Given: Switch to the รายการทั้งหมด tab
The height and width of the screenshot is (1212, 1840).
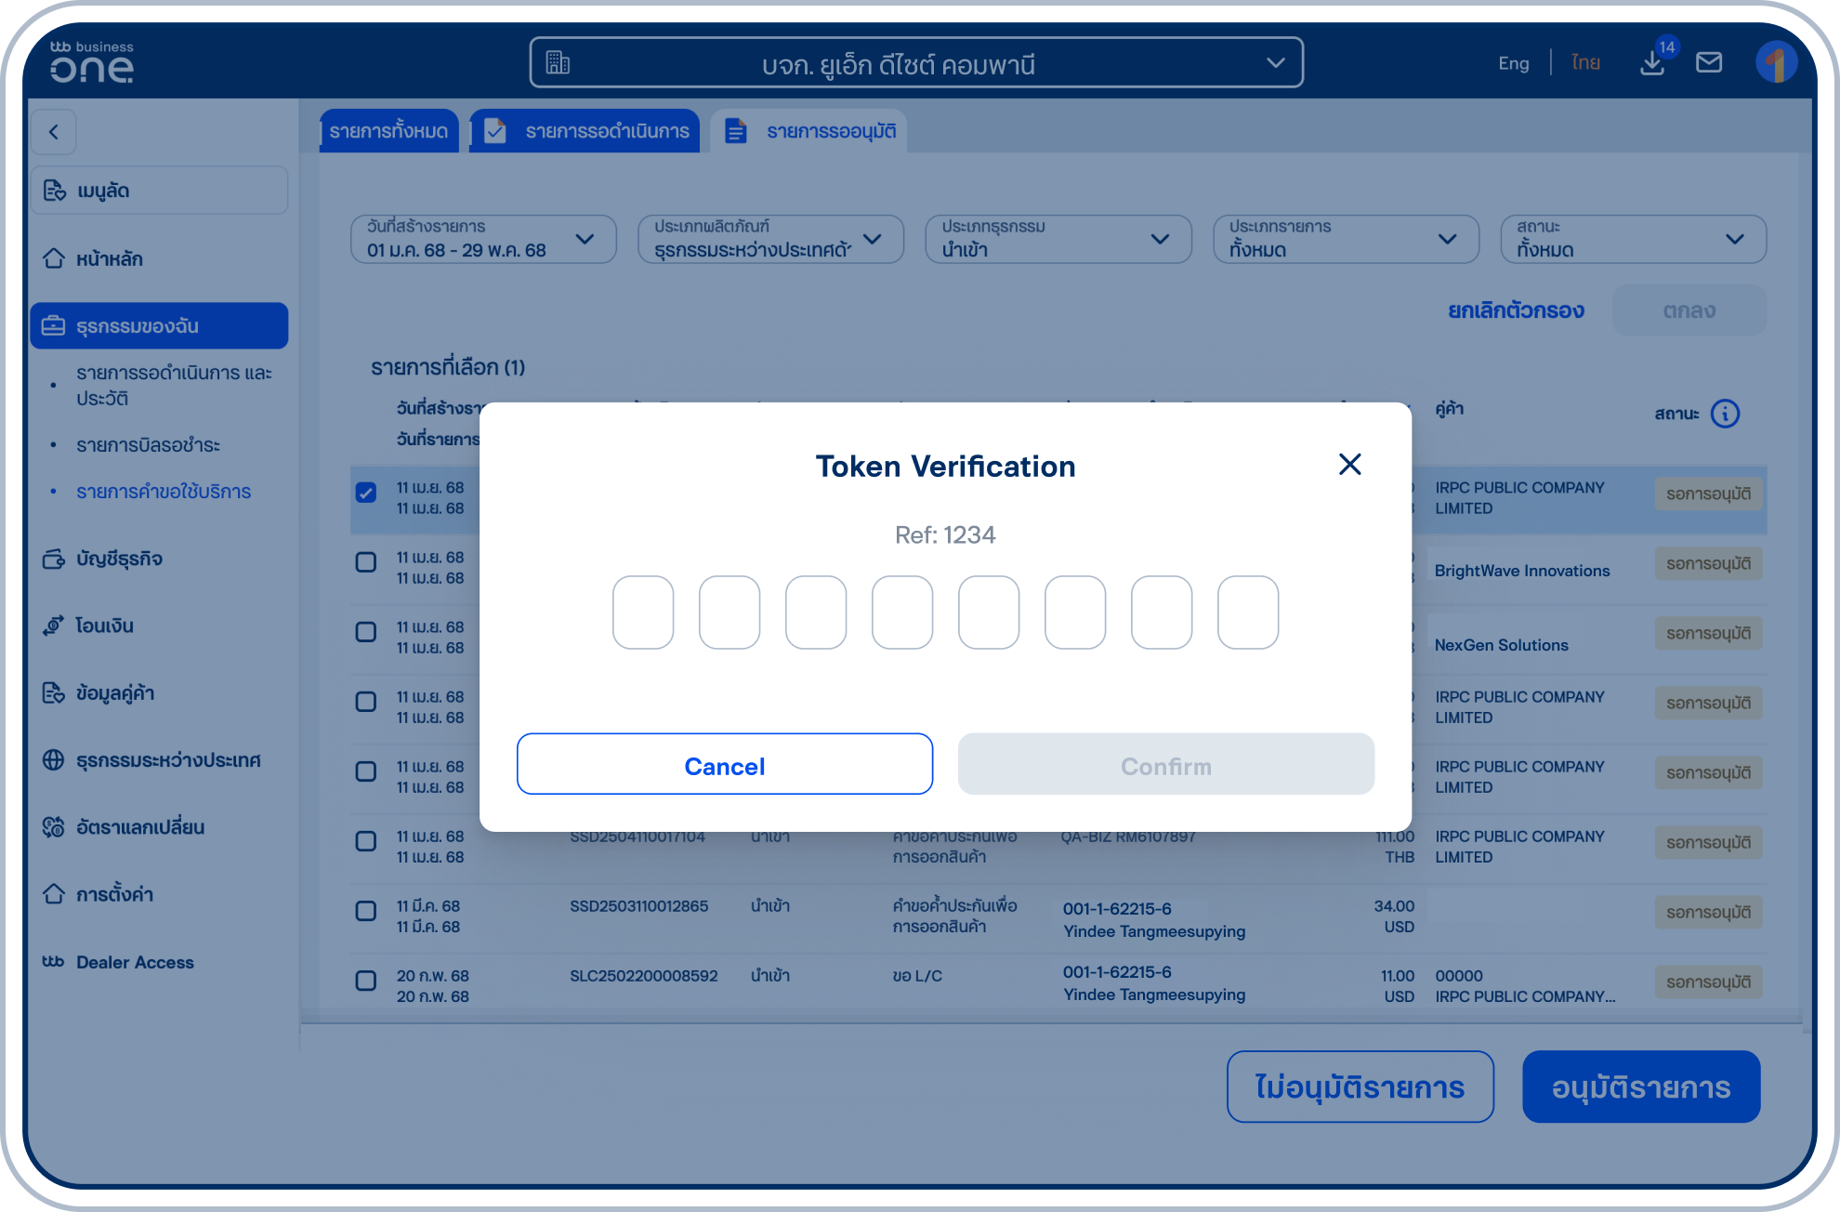Looking at the screenshot, I should (388, 130).
